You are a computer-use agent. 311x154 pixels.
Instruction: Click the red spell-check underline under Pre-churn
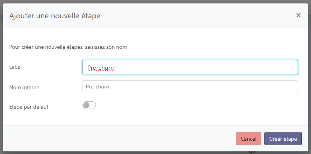point(100,71)
